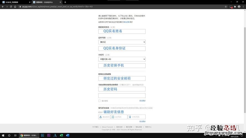Click add more link under friend info
The width and height of the screenshot is (246, 138).
pyautogui.click(x=143, y=121)
